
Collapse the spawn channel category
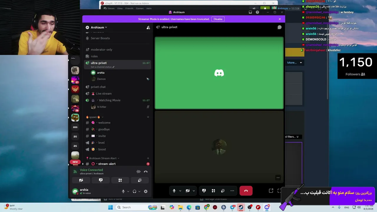pyautogui.click(x=94, y=117)
